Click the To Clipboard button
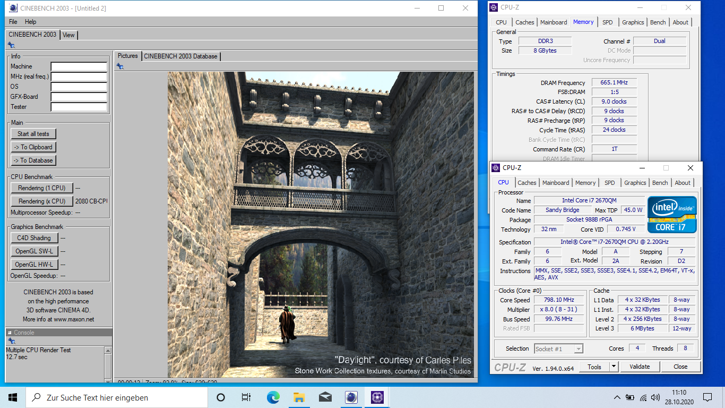The width and height of the screenshot is (725, 408). [33, 147]
